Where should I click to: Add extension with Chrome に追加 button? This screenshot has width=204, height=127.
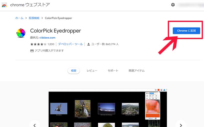tap(186, 31)
